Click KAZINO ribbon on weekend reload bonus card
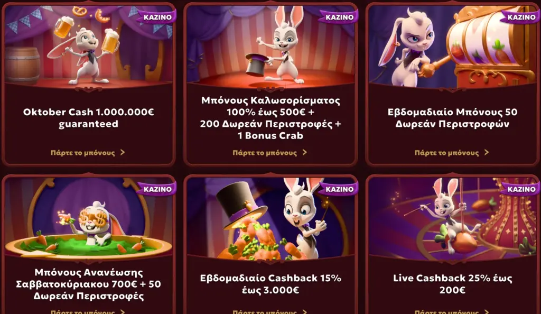The image size is (541, 314). pyautogui.click(x=157, y=189)
